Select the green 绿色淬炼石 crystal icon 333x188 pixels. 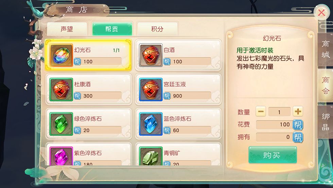[x=61, y=124]
